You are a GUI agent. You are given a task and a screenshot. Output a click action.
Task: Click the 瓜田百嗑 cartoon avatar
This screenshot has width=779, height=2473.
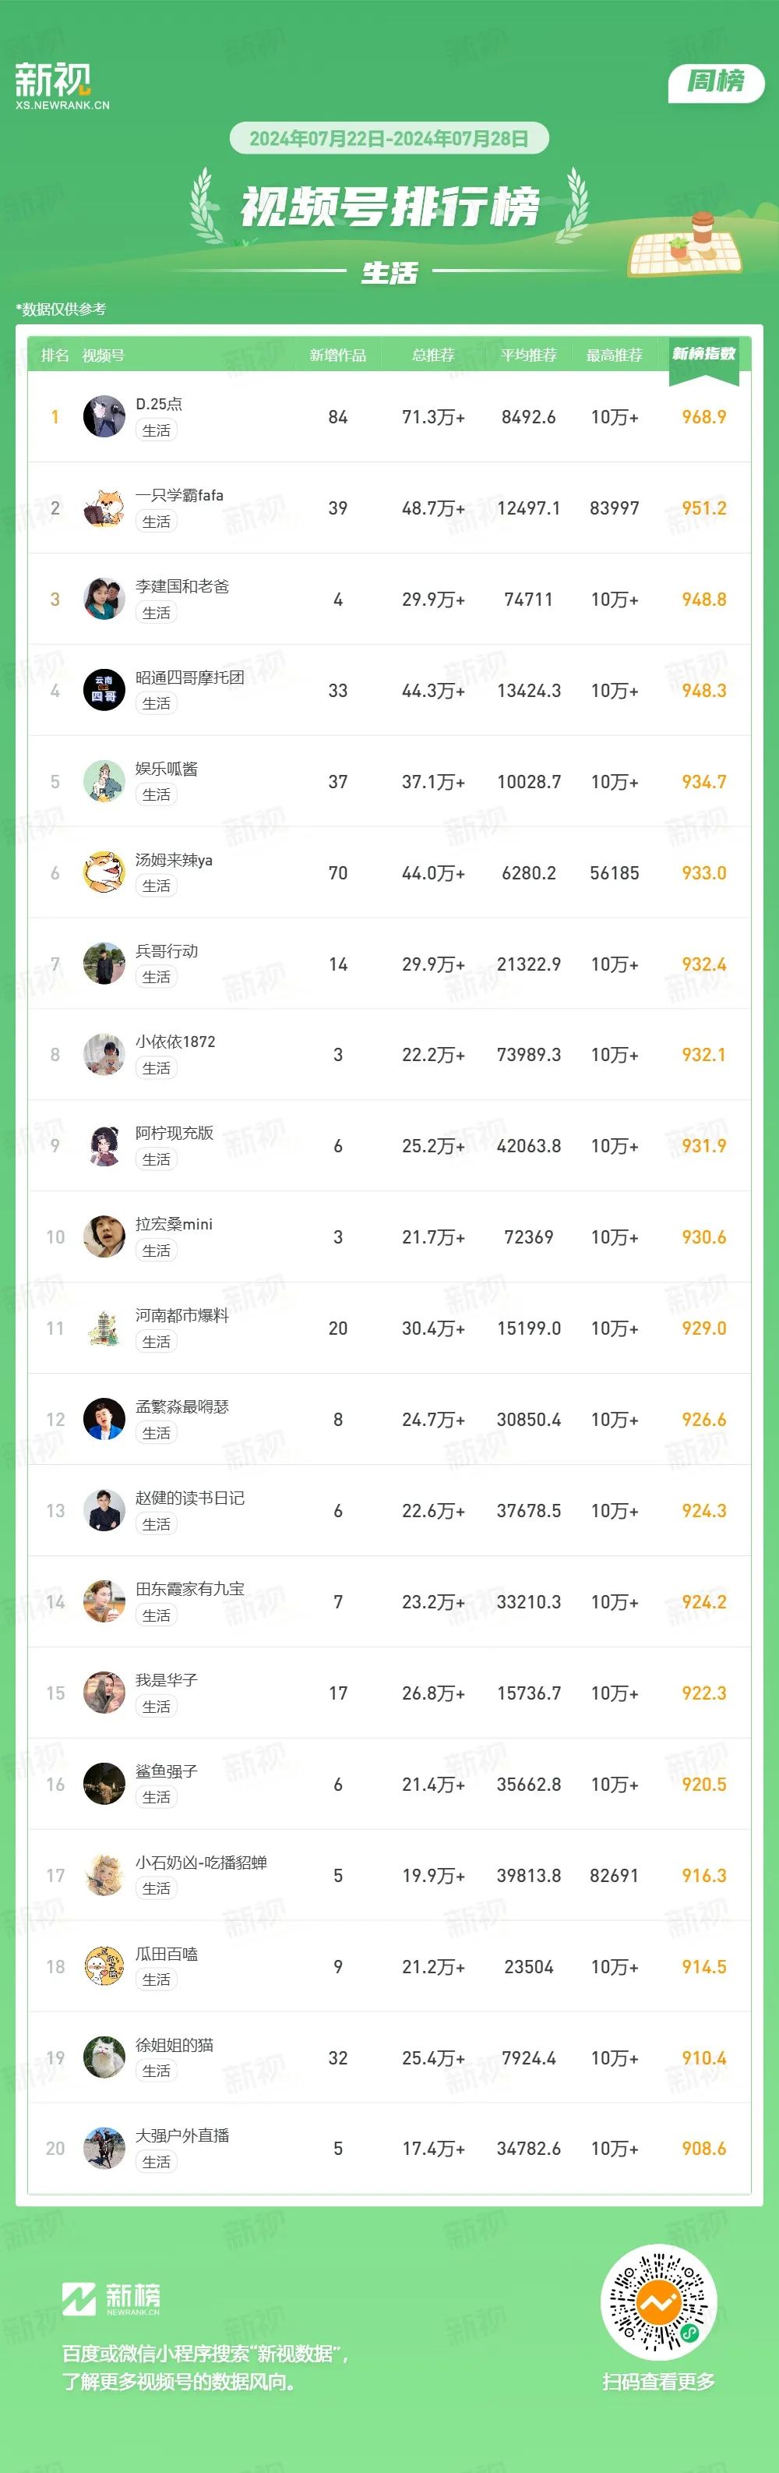[104, 1967]
